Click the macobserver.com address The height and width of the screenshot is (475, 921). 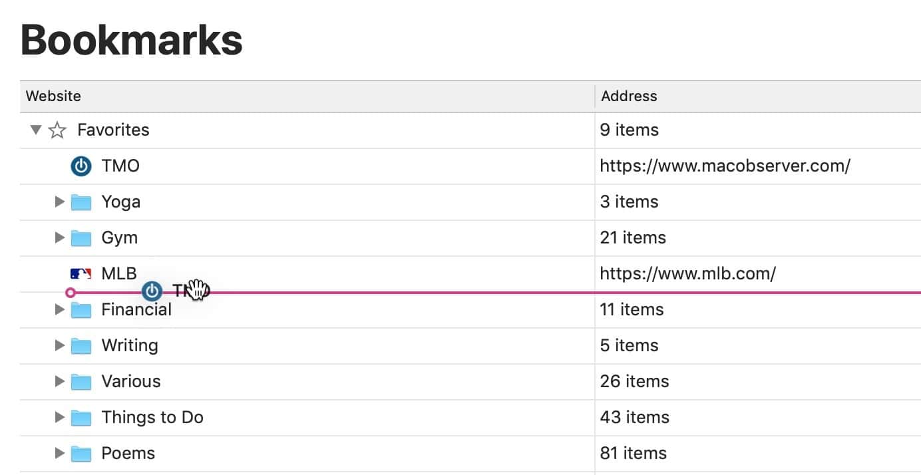(725, 166)
